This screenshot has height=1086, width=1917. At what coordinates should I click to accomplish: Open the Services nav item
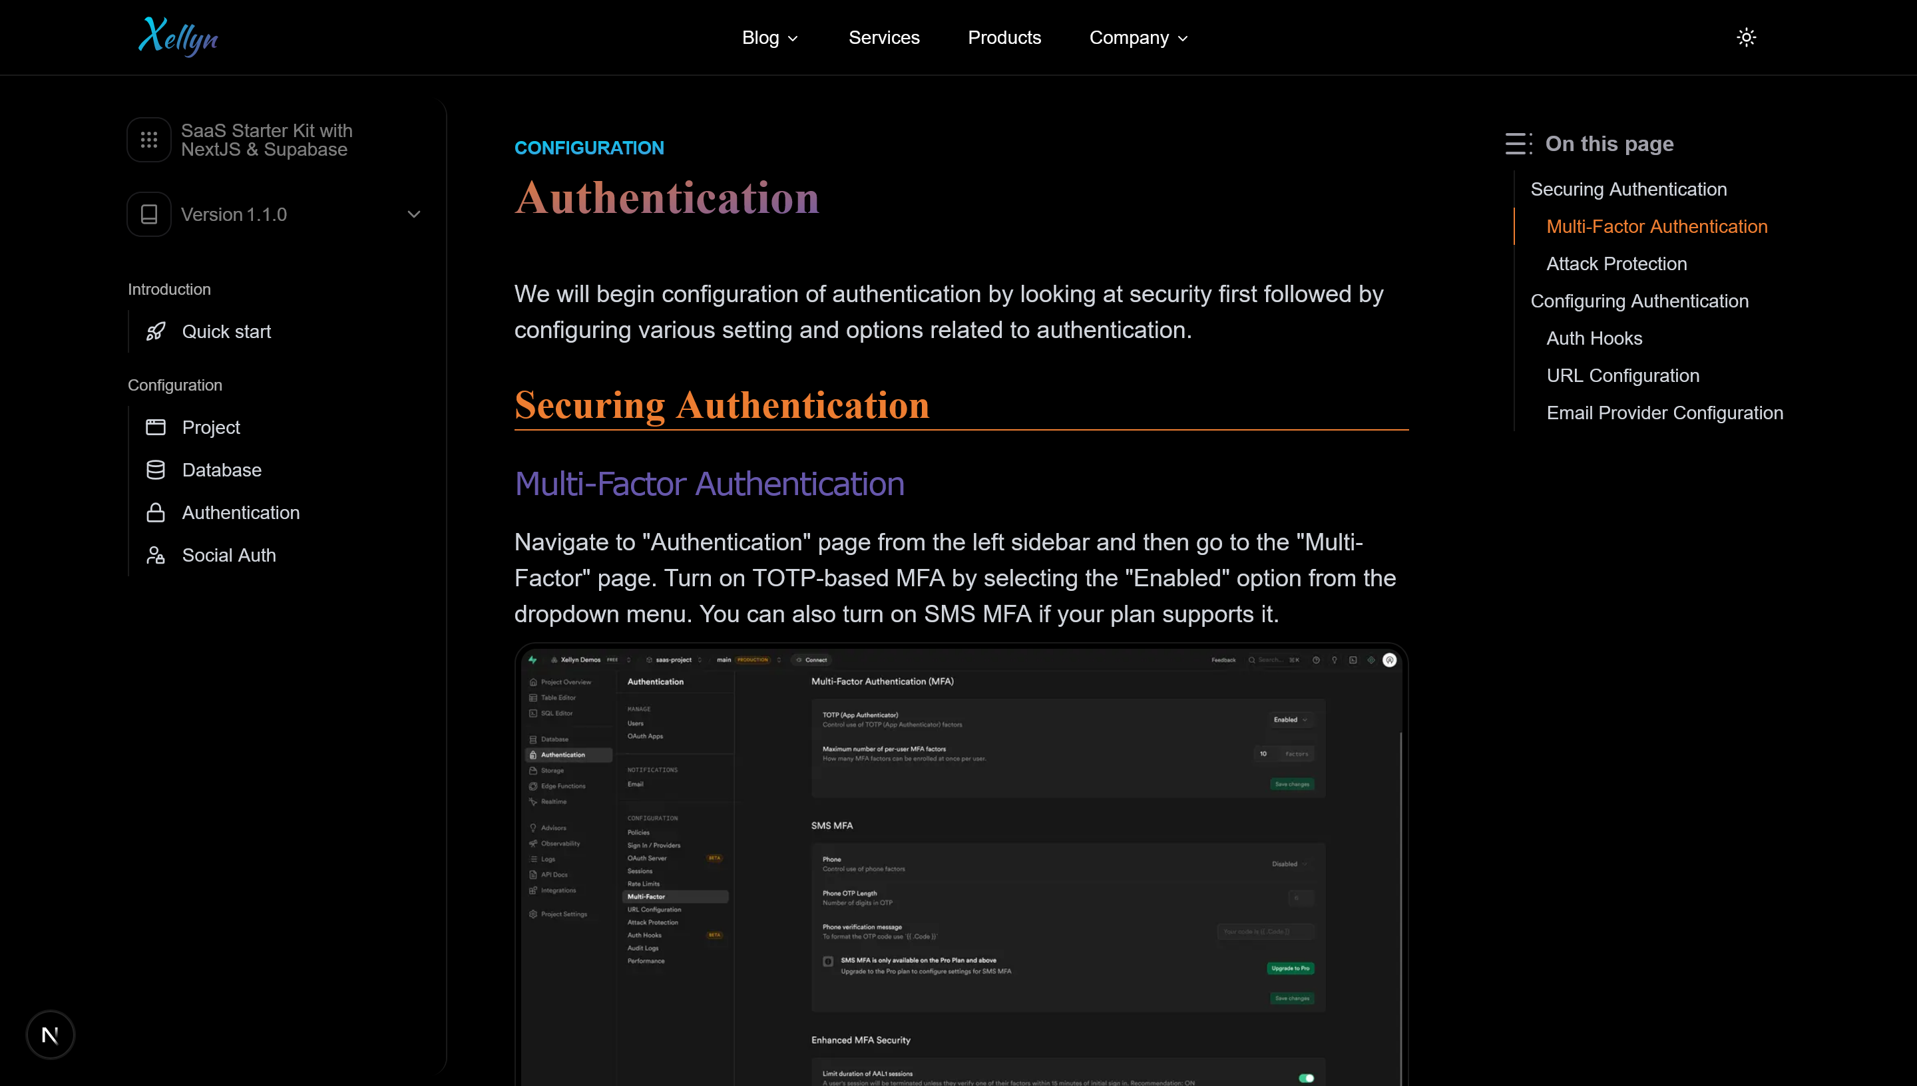coord(884,37)
